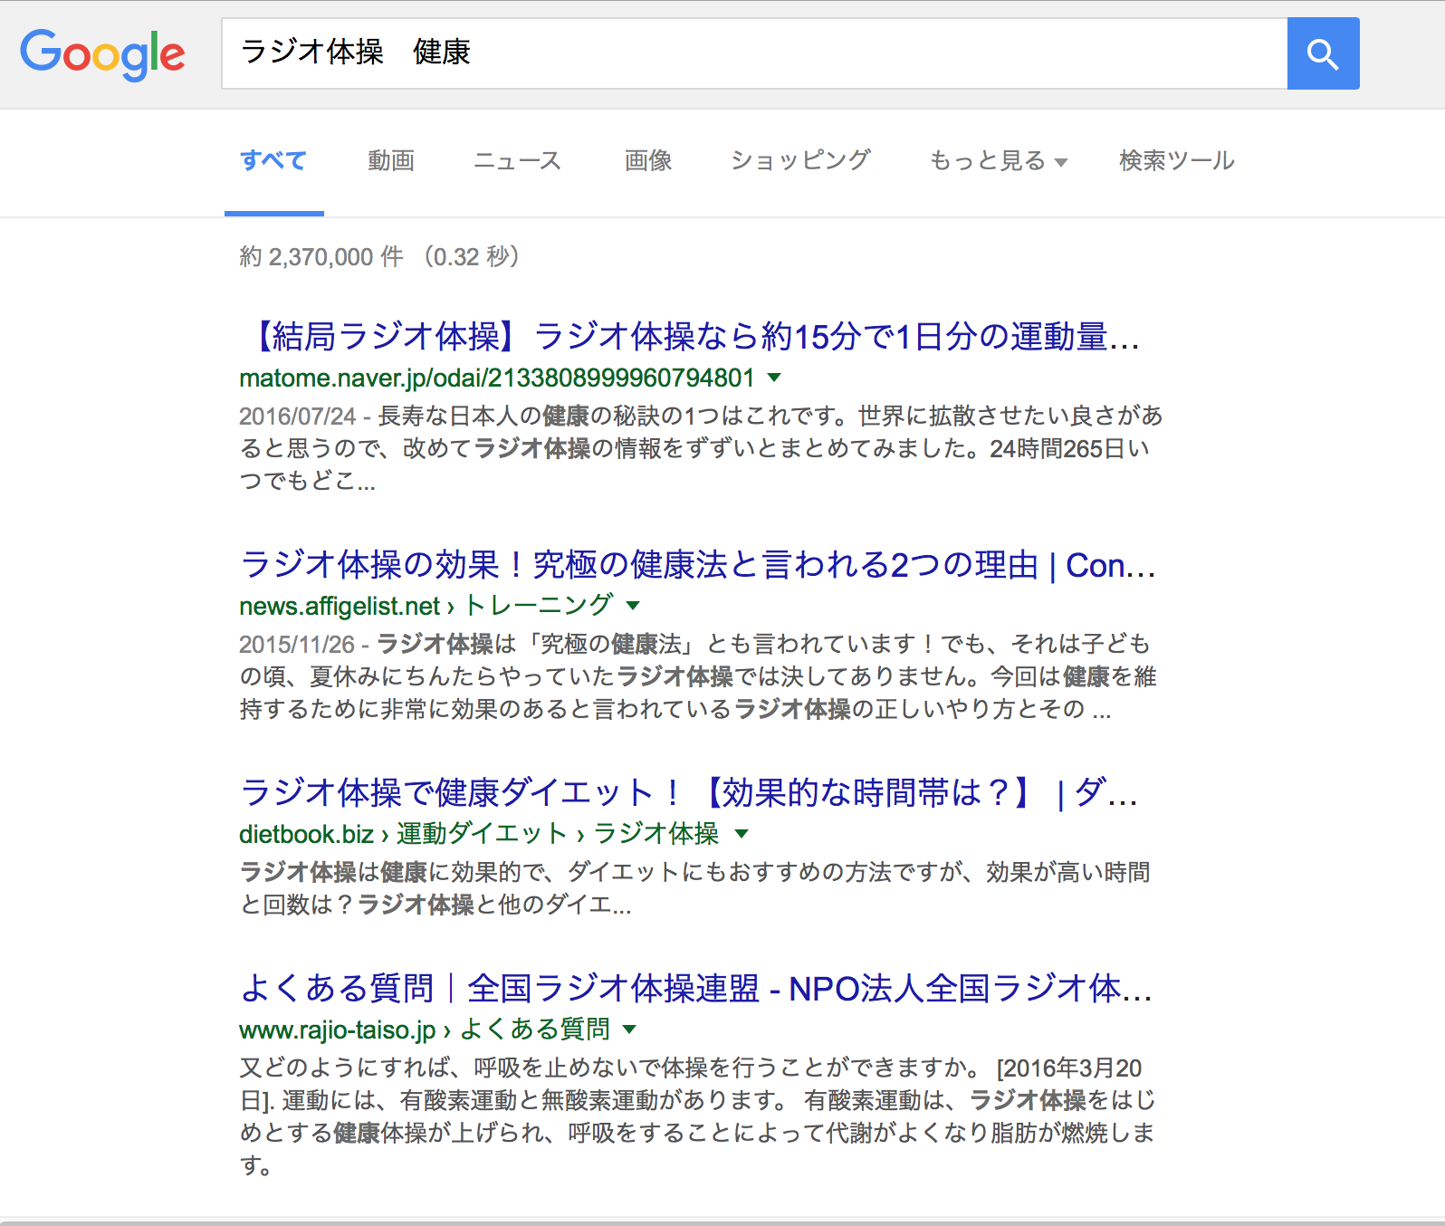Select the すべて tab
Screen dimensions: 1445x1226
(273, 161)
